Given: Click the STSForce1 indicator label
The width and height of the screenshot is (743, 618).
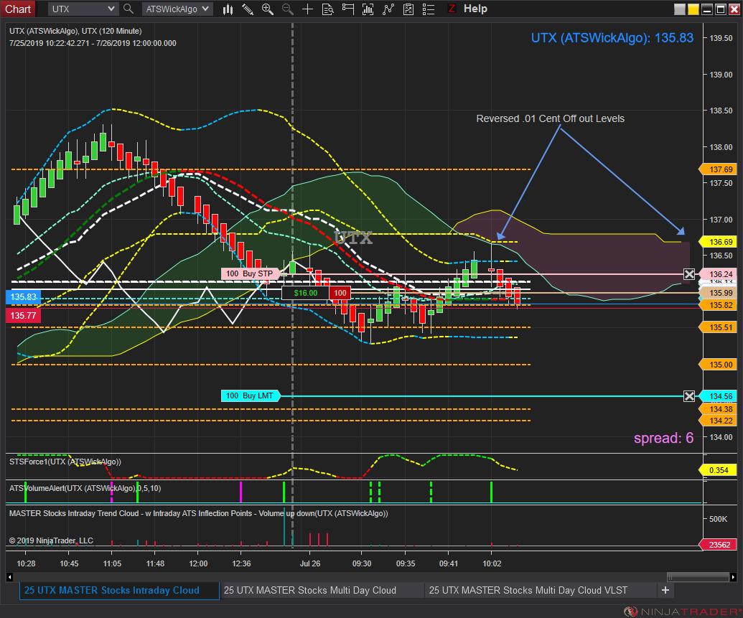Looking at the screenshot, I should pyautogui.click(x=65, y=462).
